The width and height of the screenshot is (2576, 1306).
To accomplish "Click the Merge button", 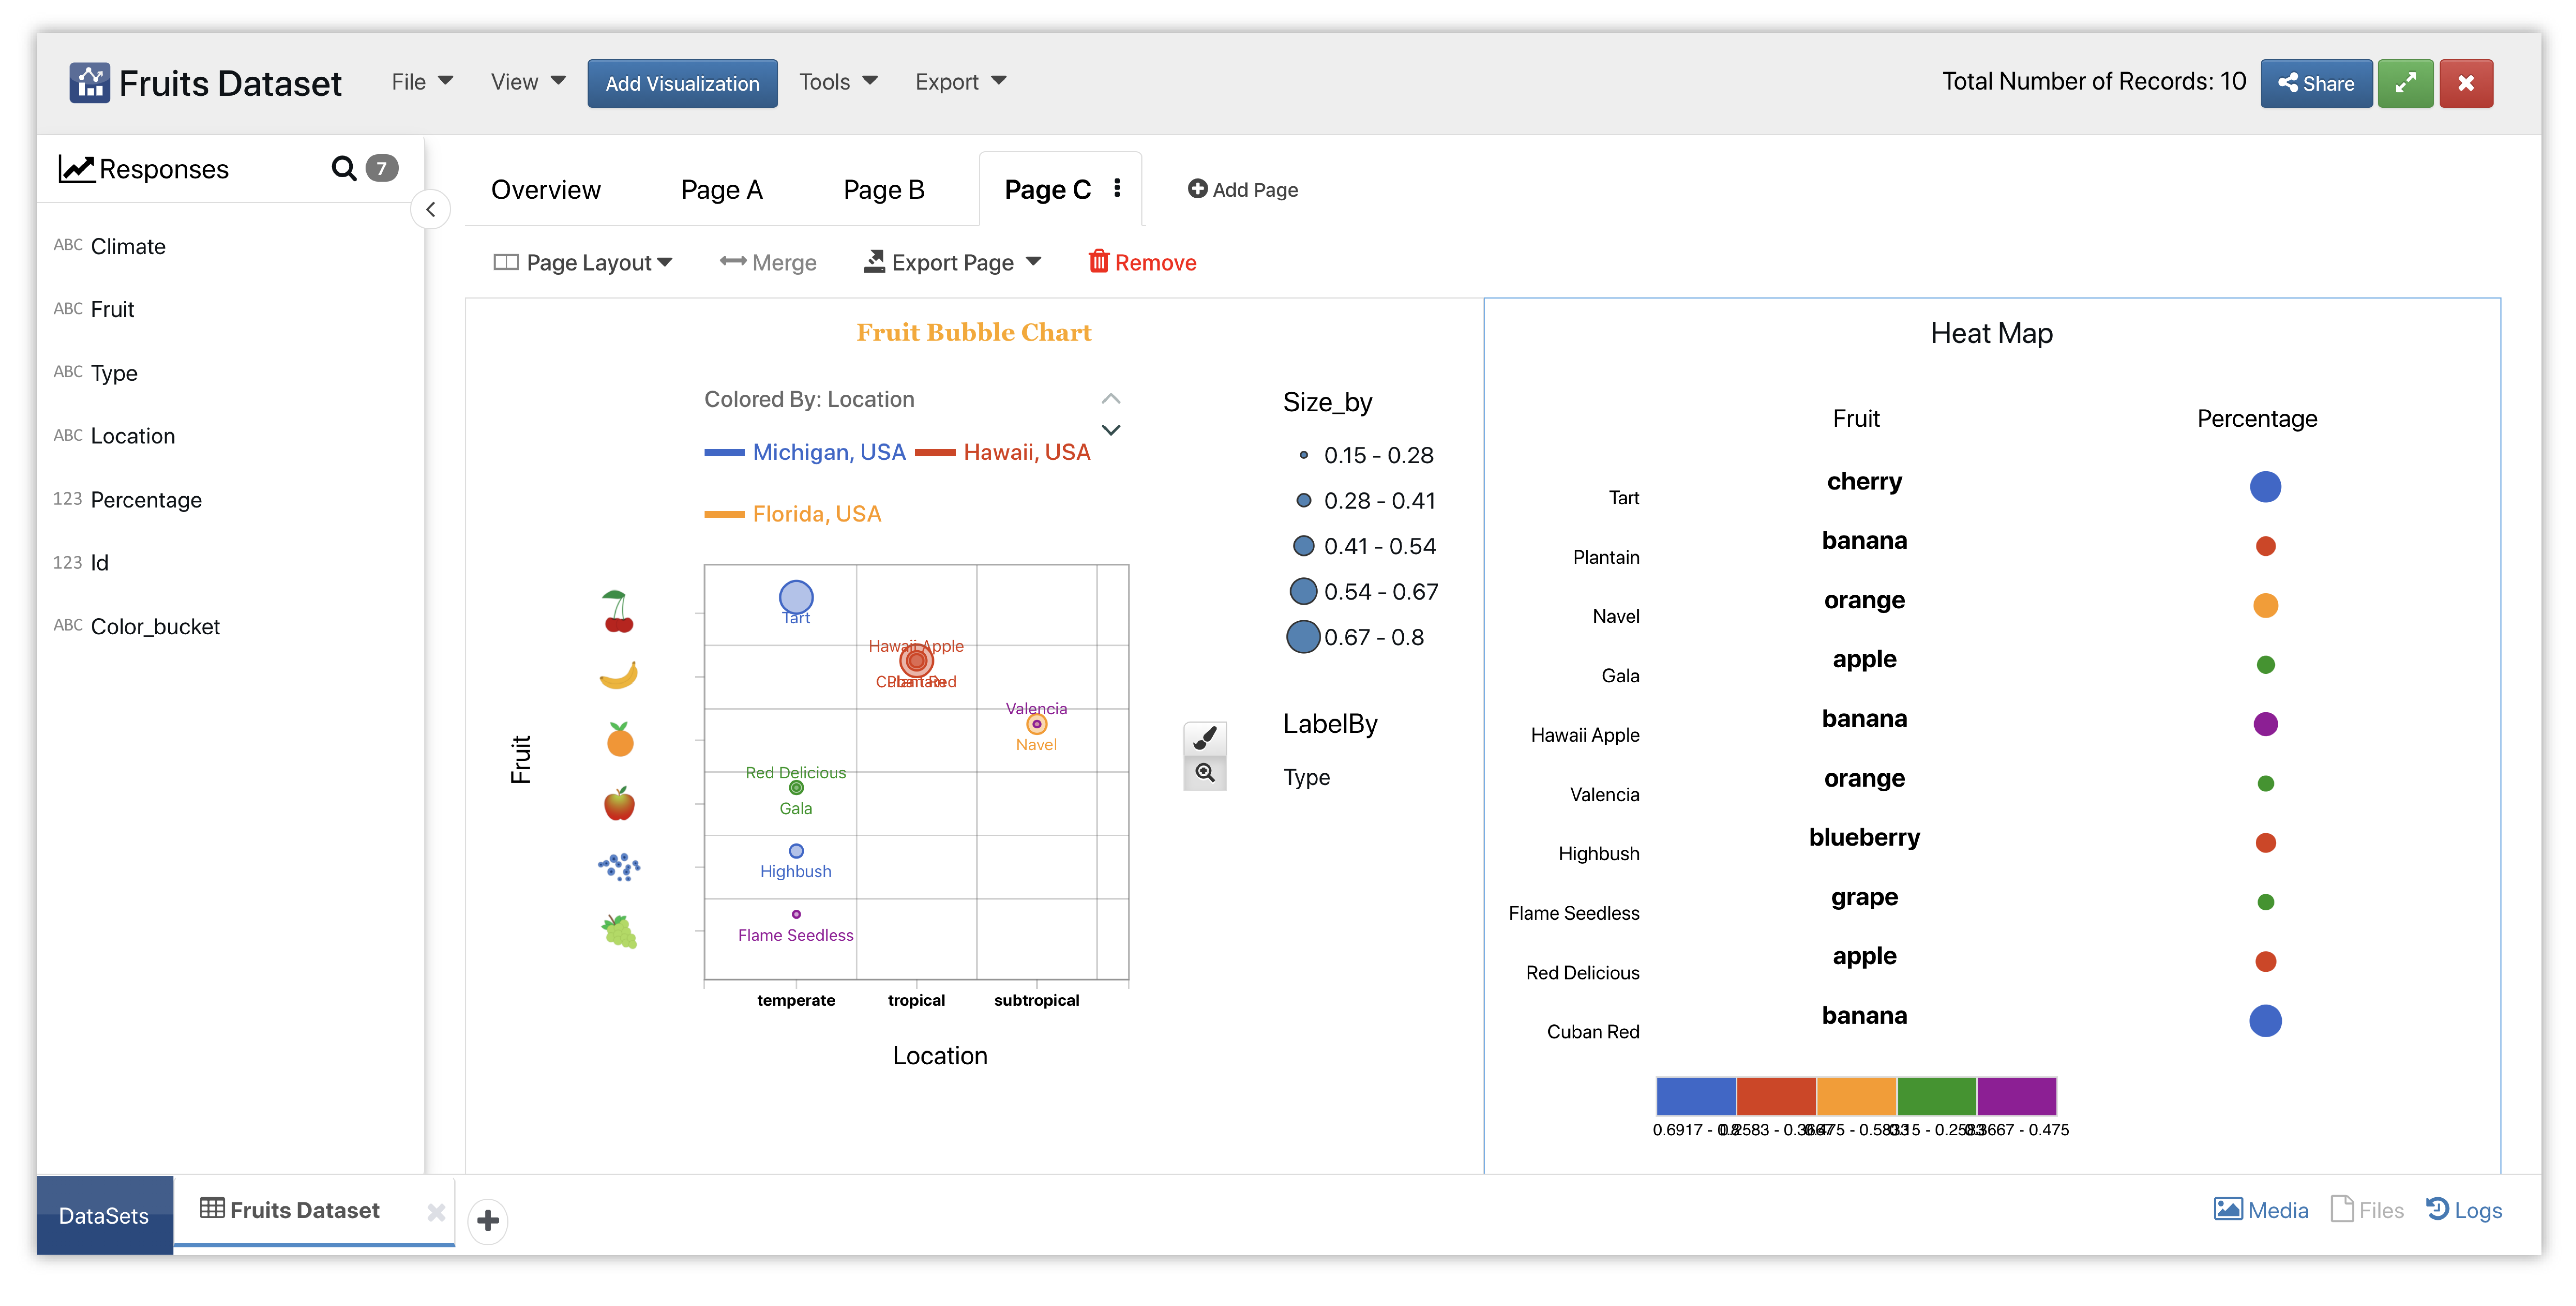I will [768, 263].
